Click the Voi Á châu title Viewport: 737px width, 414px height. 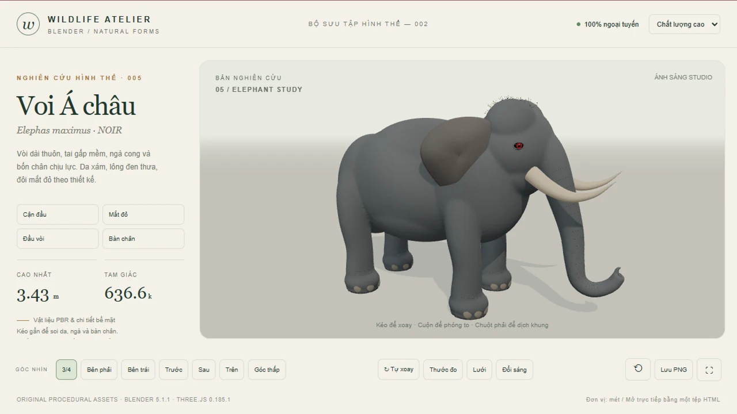76,106
